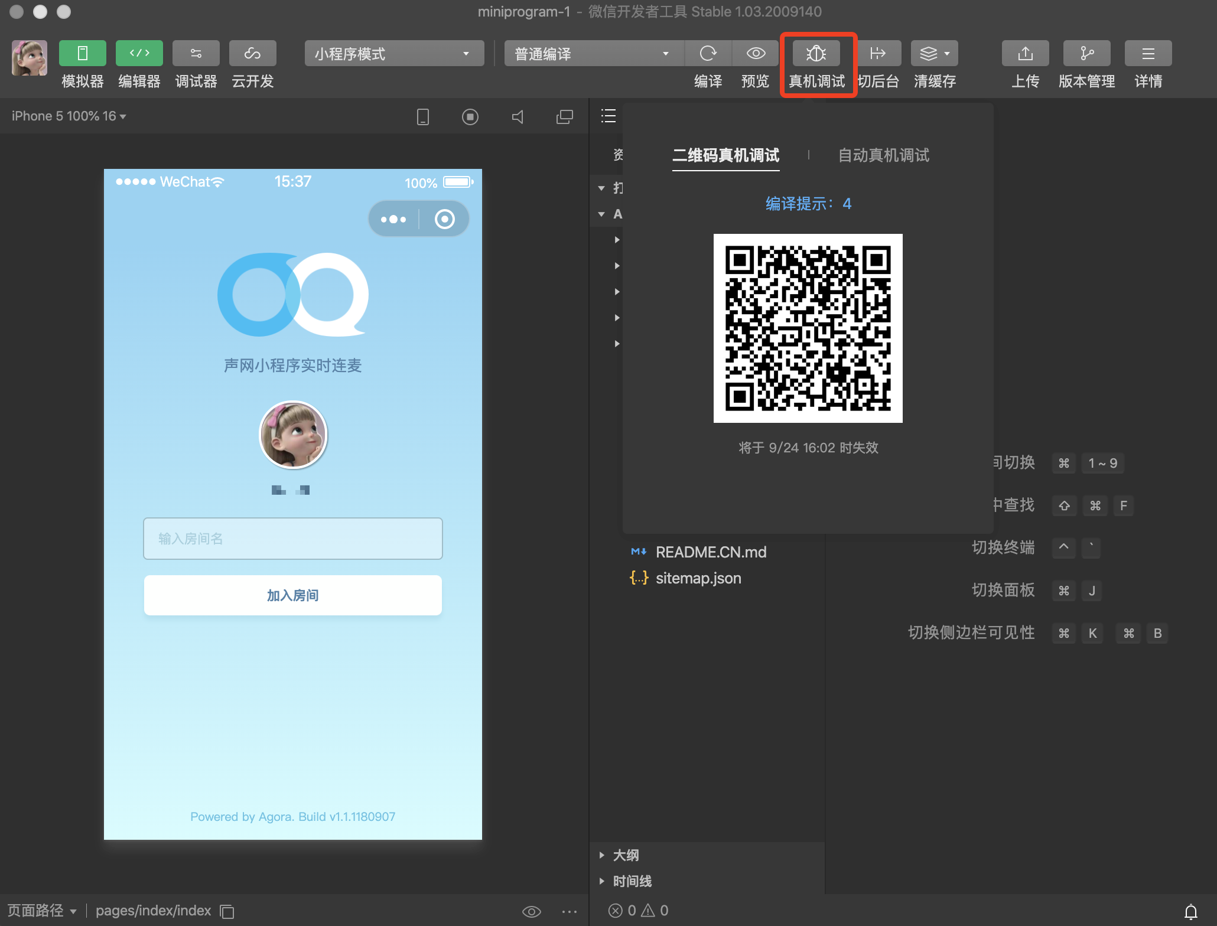
Task: Switch to 自动真机调试 tab
Action: (x=884, y=155)
